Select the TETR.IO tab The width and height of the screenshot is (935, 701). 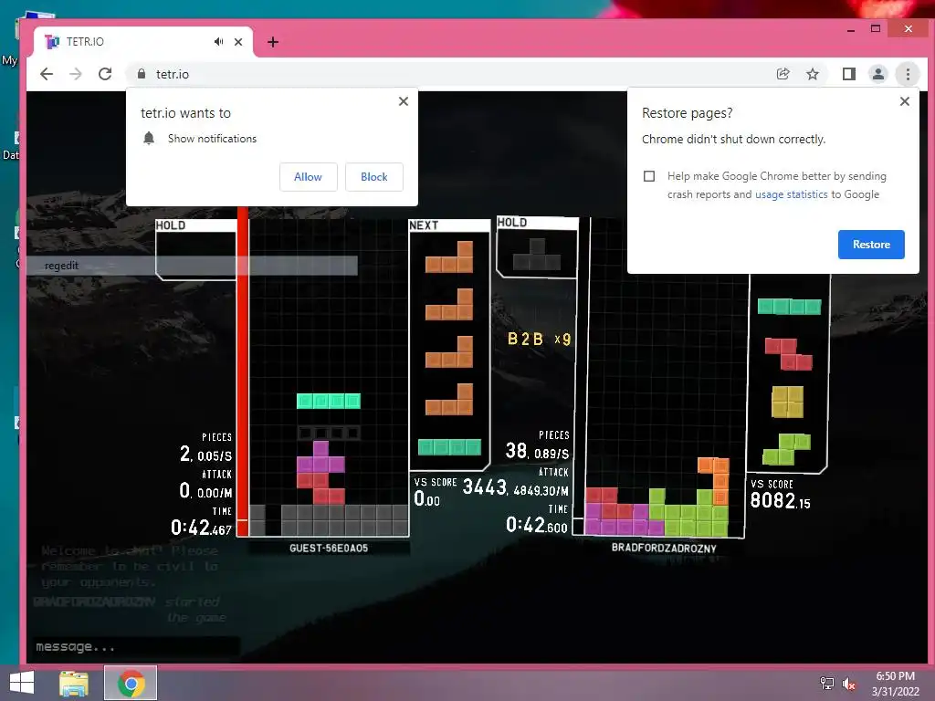(143, 42)
